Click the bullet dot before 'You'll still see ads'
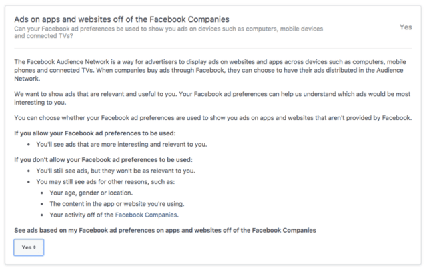This screenshot has height=270, width=427. 29,171
